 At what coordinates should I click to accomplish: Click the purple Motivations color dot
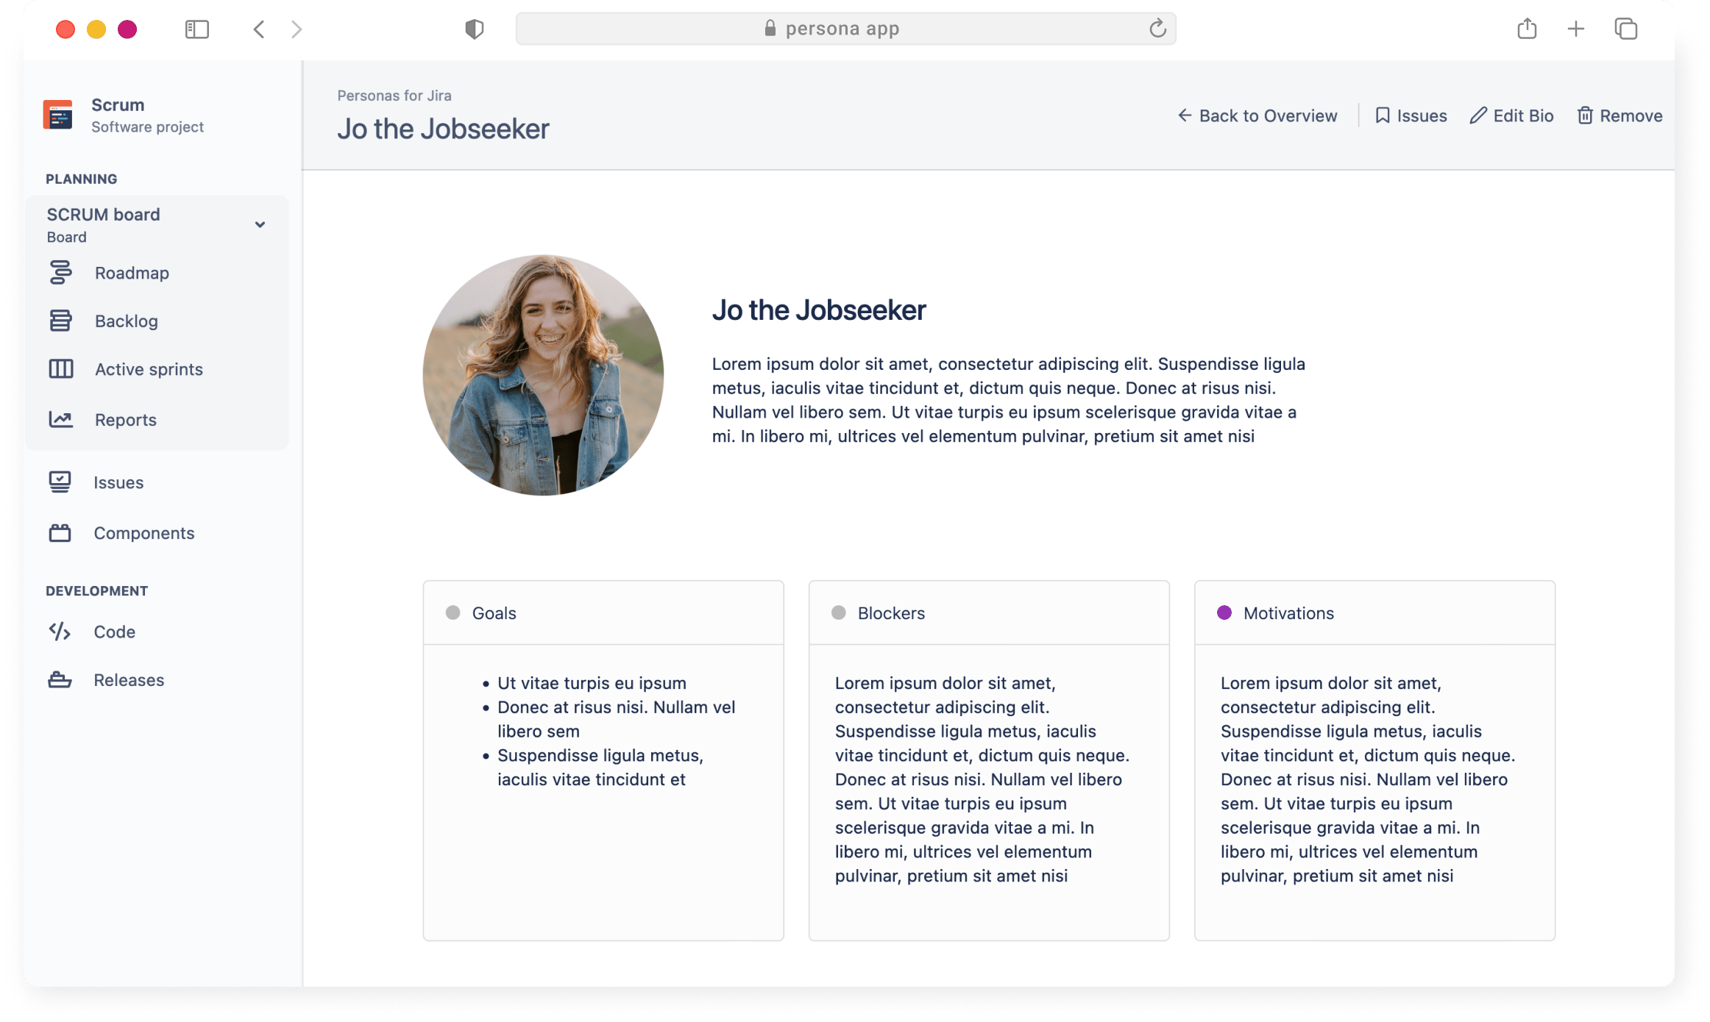point(1224,612)
